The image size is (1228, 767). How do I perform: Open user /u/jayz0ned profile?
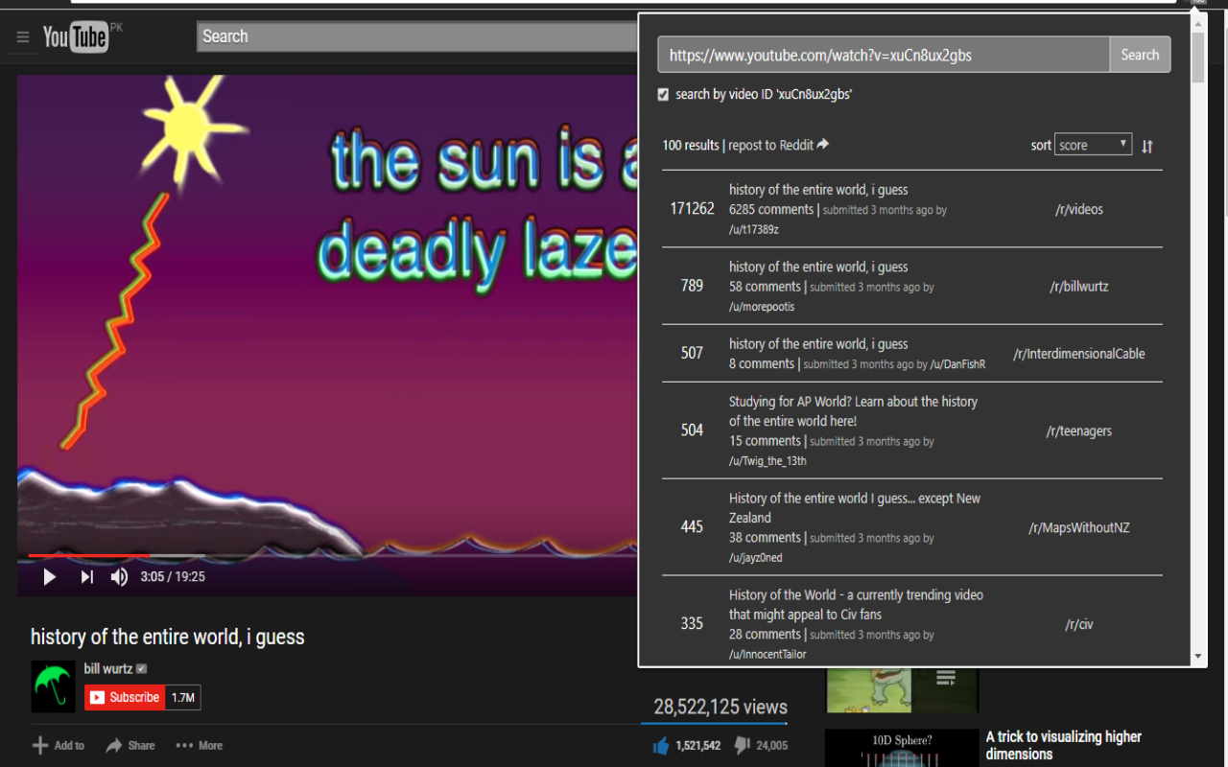click(x=756, y=558)
